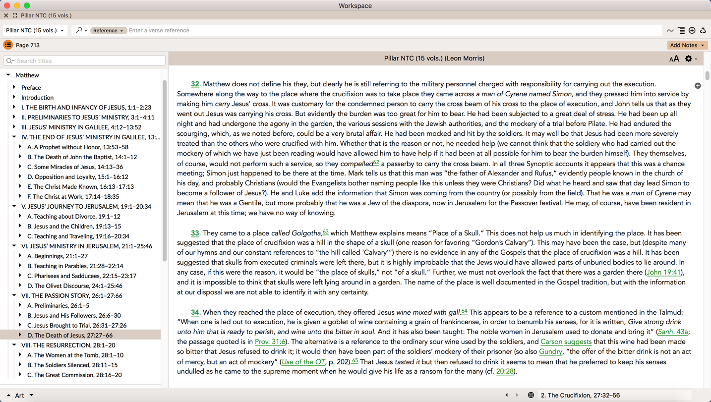This screenshot has height=402, width=711.
Task: Open the gear settings menu
Action: (691, 59)
